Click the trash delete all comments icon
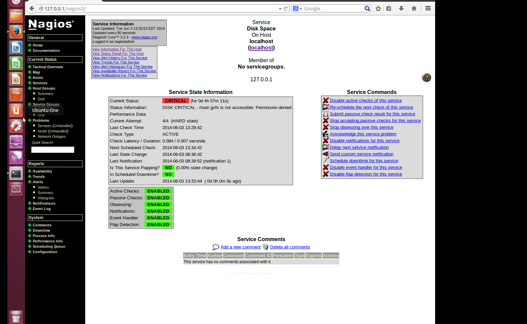 pos(265,247)
